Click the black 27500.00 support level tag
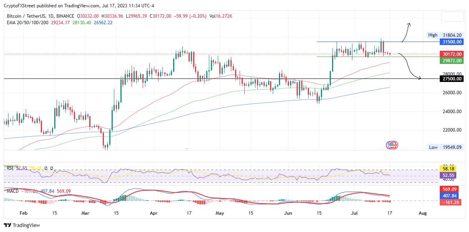This screenshot has width=469, height=232. coord(451,79)
